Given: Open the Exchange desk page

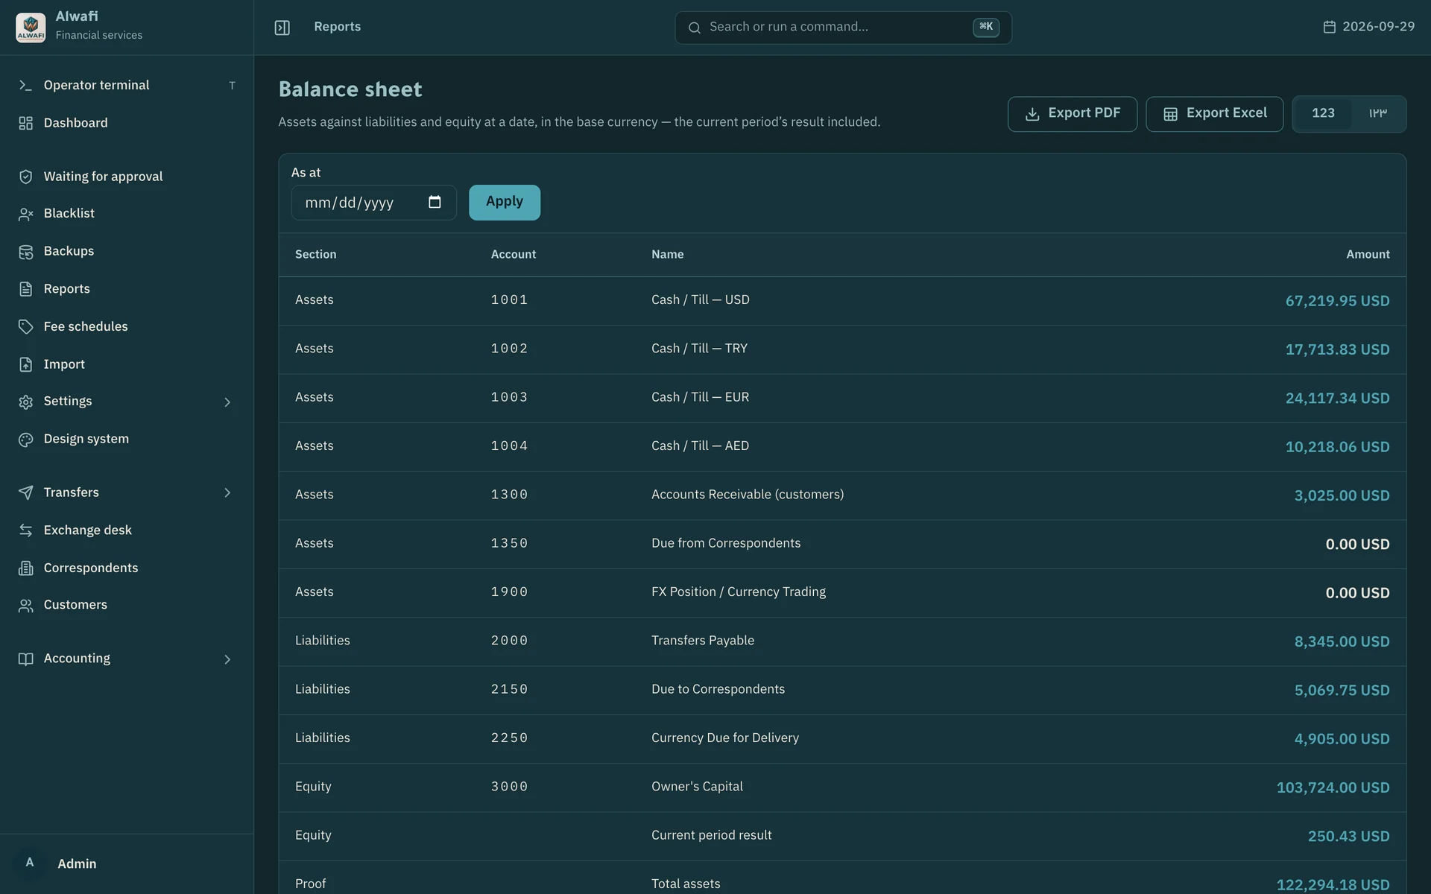Looking at the screenshot, I should [x=127, y=530].
